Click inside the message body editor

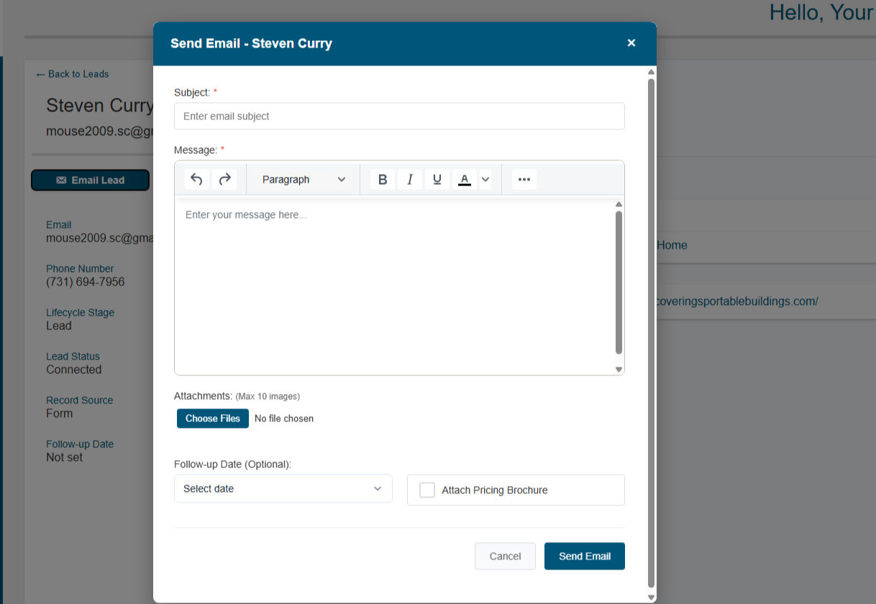[394, 285]
